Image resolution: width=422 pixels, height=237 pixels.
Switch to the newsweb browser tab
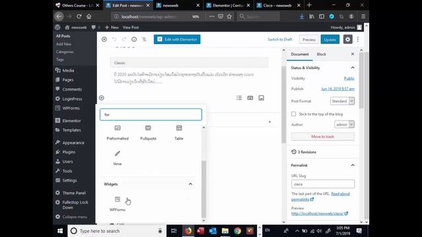coord(178,5)
